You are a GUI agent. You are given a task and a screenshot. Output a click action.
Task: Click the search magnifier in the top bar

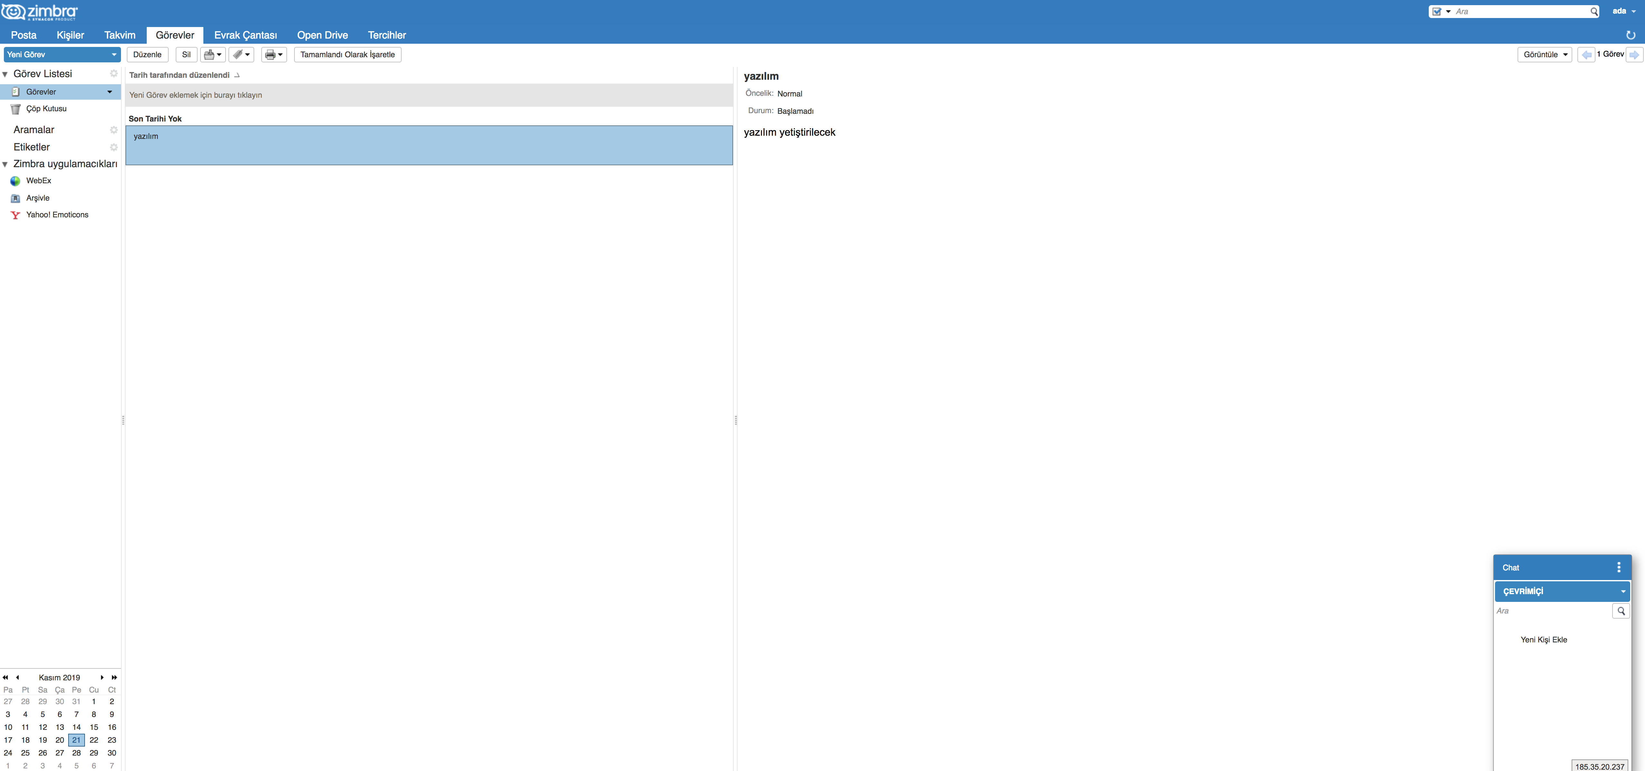coord(1594,12)
